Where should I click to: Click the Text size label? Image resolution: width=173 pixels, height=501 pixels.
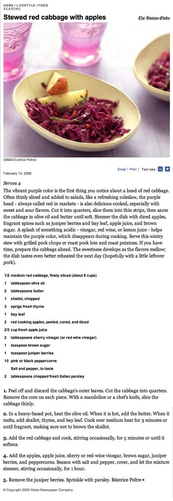pyautogui.click(x=148, y=169)
